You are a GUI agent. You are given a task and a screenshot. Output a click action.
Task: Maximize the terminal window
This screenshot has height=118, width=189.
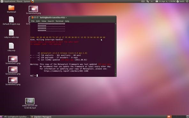point(37,18)
